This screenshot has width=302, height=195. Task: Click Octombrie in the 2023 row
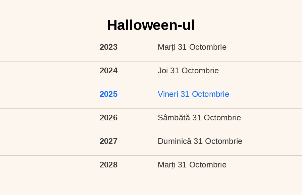coord(208,47)
